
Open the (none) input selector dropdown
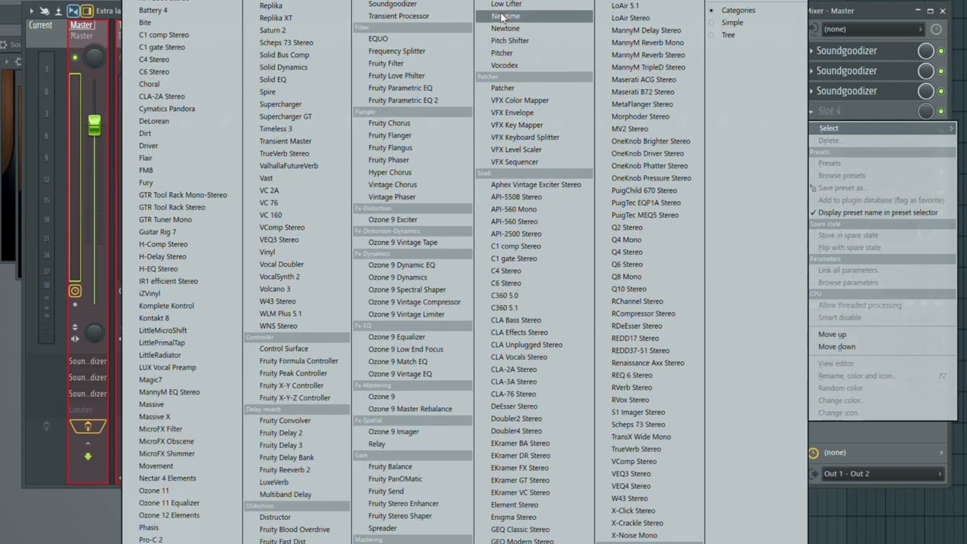coord(873,29)
